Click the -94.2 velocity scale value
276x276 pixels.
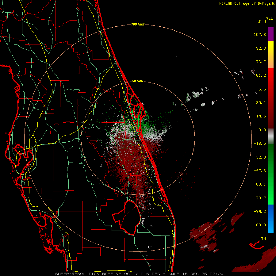(x=260, y=211)
